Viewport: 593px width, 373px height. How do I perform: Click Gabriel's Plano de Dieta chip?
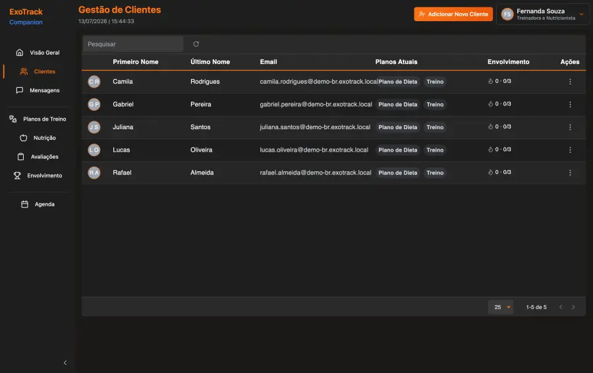[397, 104]
